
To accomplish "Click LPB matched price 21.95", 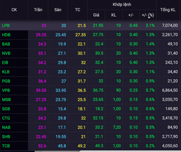I will pos(98,25).
